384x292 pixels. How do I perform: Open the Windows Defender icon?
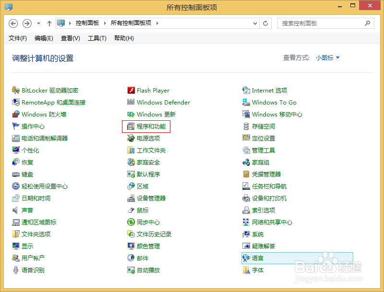[131, 102]
